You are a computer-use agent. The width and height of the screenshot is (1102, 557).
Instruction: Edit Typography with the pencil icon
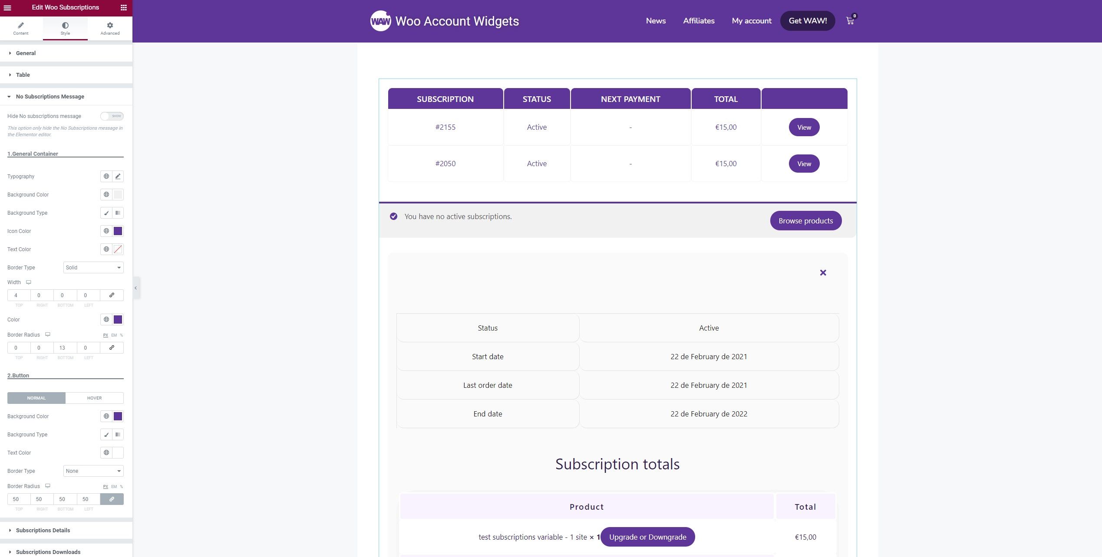tap(118, 177)
